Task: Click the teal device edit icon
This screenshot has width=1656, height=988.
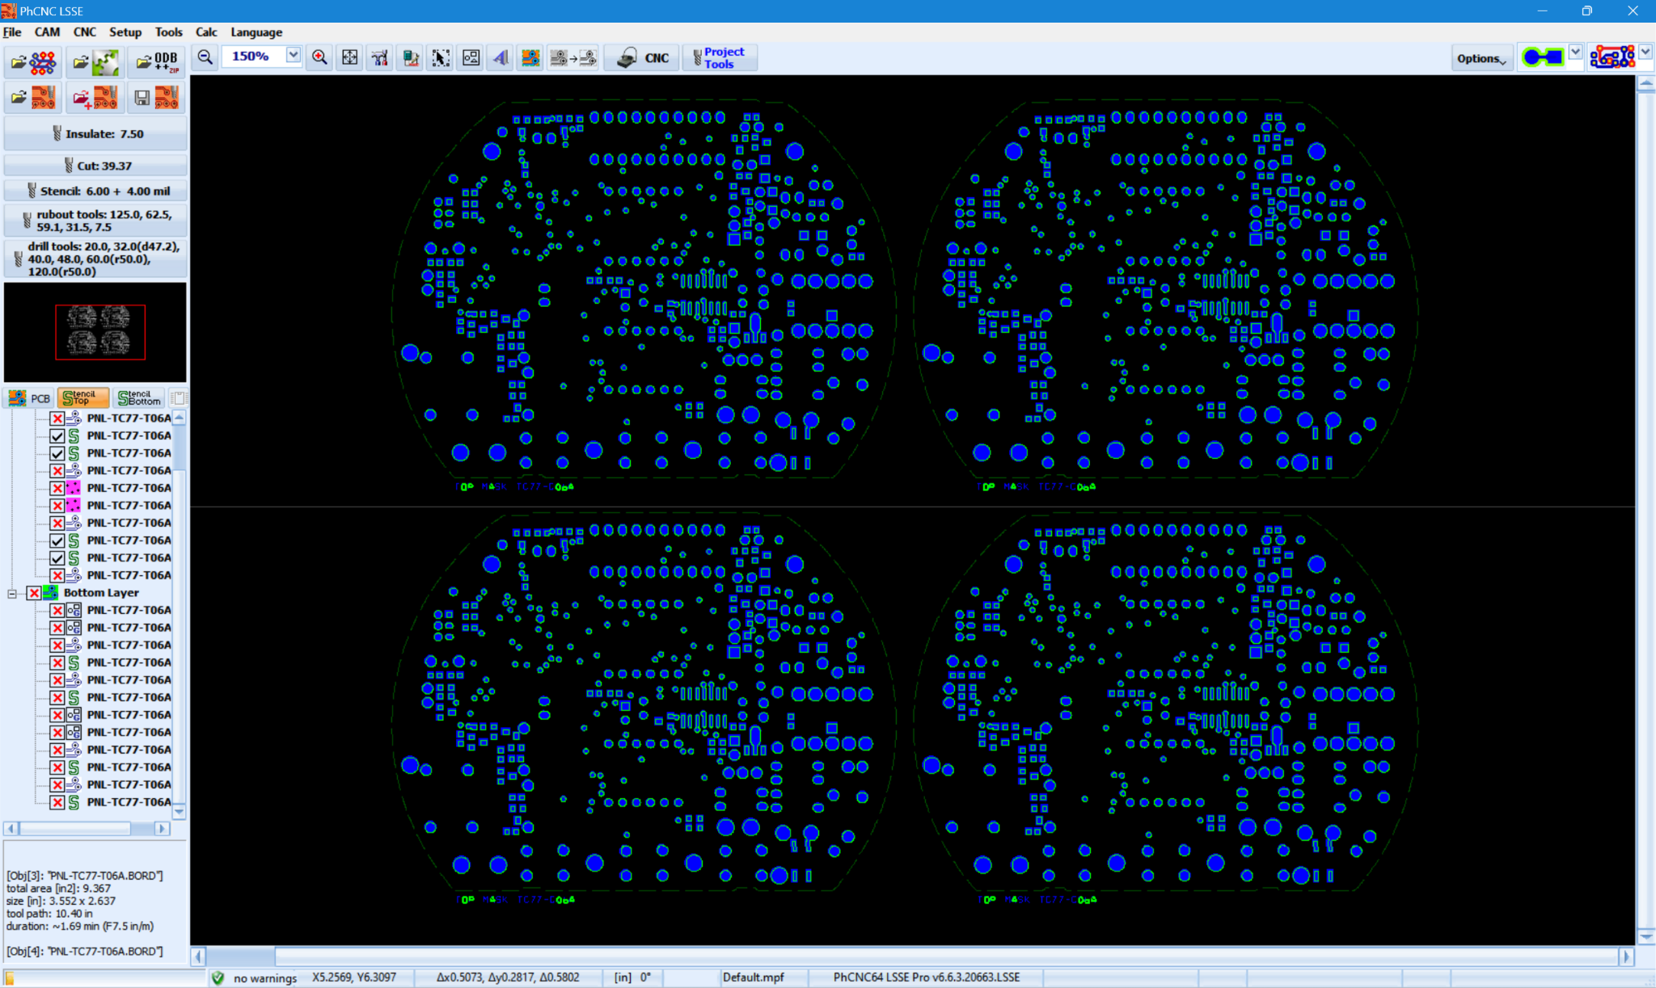Action: click(x=411, y=57)
